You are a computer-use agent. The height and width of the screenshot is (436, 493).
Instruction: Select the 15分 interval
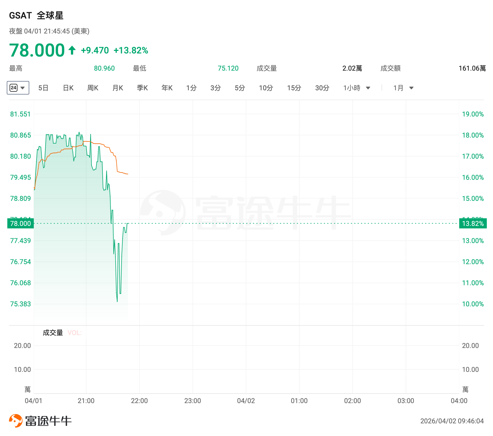tap(294, 88)
